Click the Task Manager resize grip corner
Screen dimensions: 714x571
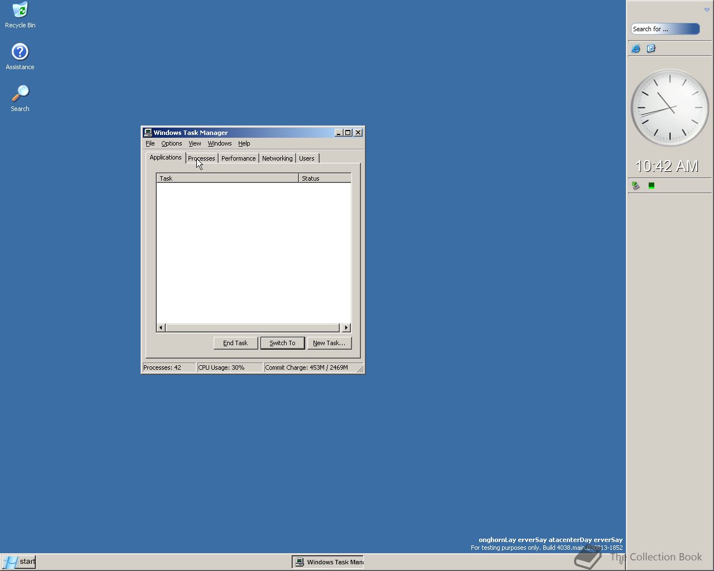click(x=360, y=369)
